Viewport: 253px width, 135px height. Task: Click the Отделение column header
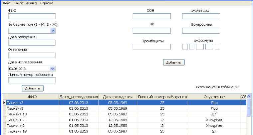coord(214,97)
